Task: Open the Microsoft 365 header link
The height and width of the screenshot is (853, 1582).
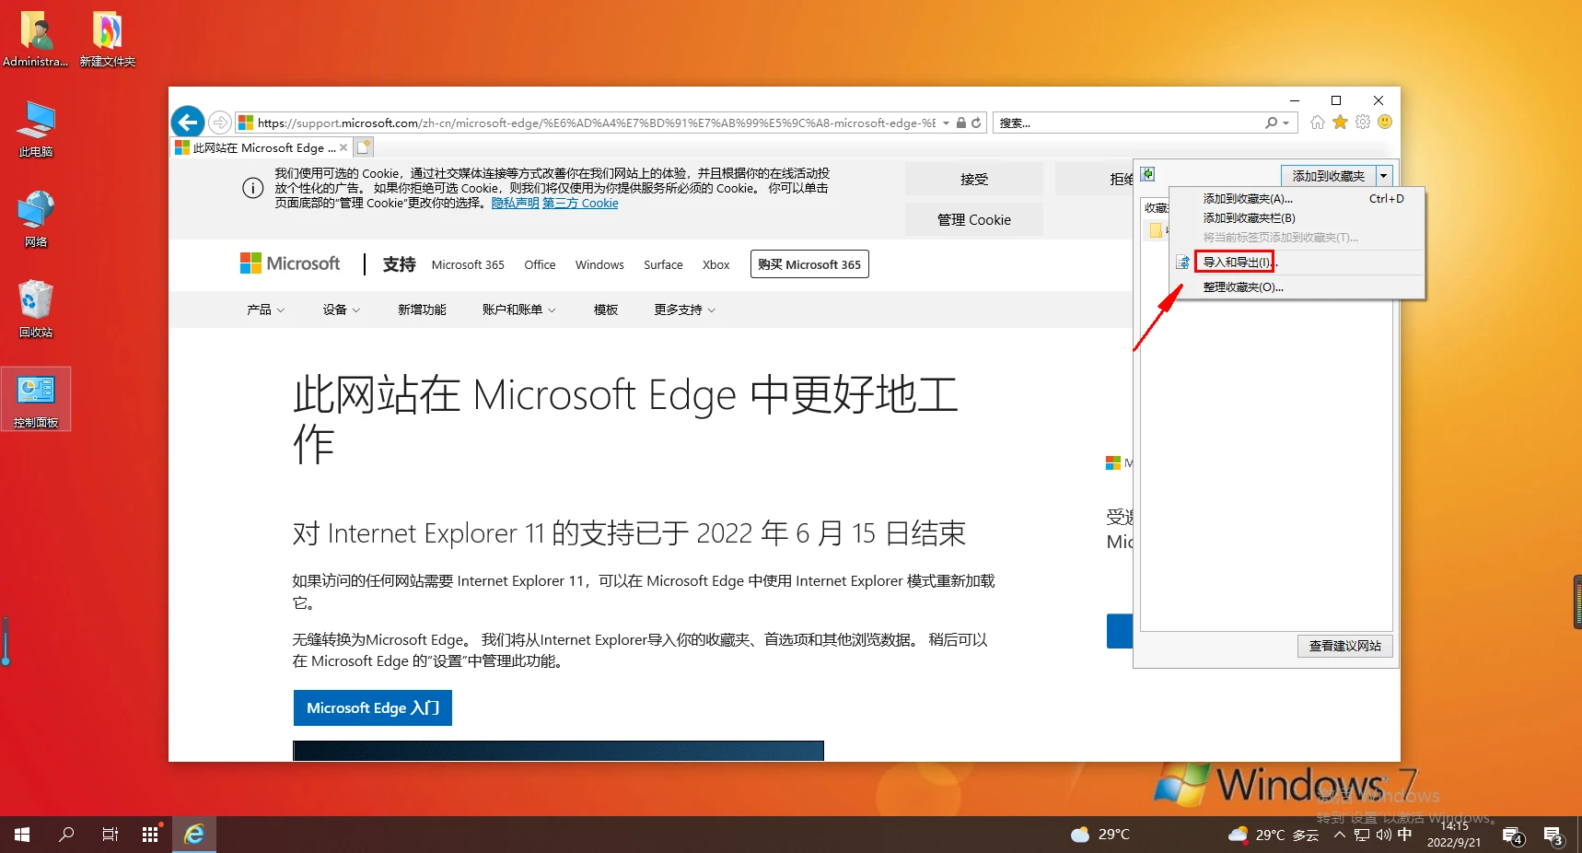Action: tap(468, 264)
